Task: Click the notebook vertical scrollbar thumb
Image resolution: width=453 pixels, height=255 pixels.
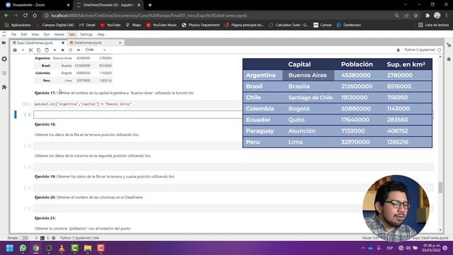Action: pyautogui.click(x=440, y=187)
